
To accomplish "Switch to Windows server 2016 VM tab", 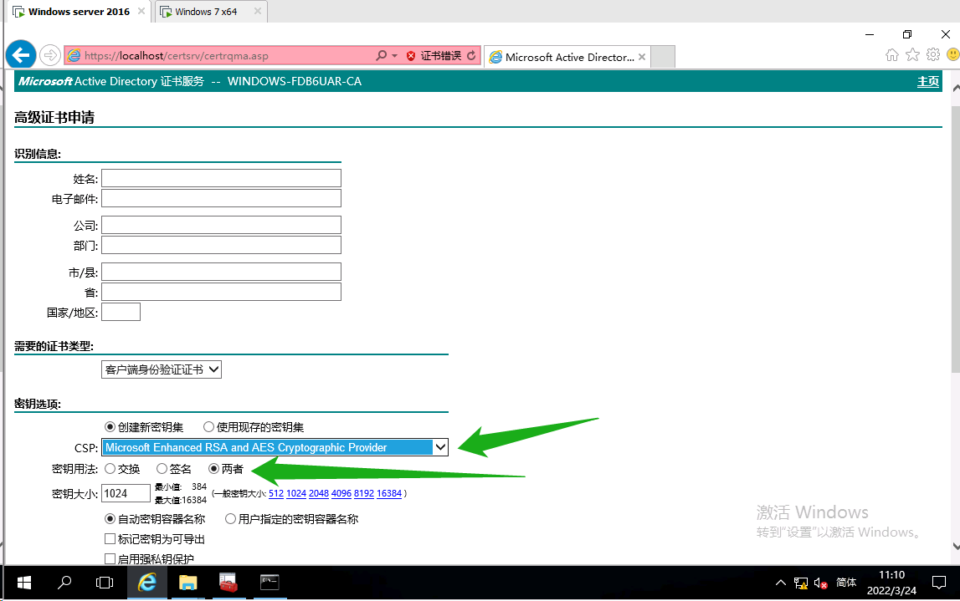I will pos(79,12).
